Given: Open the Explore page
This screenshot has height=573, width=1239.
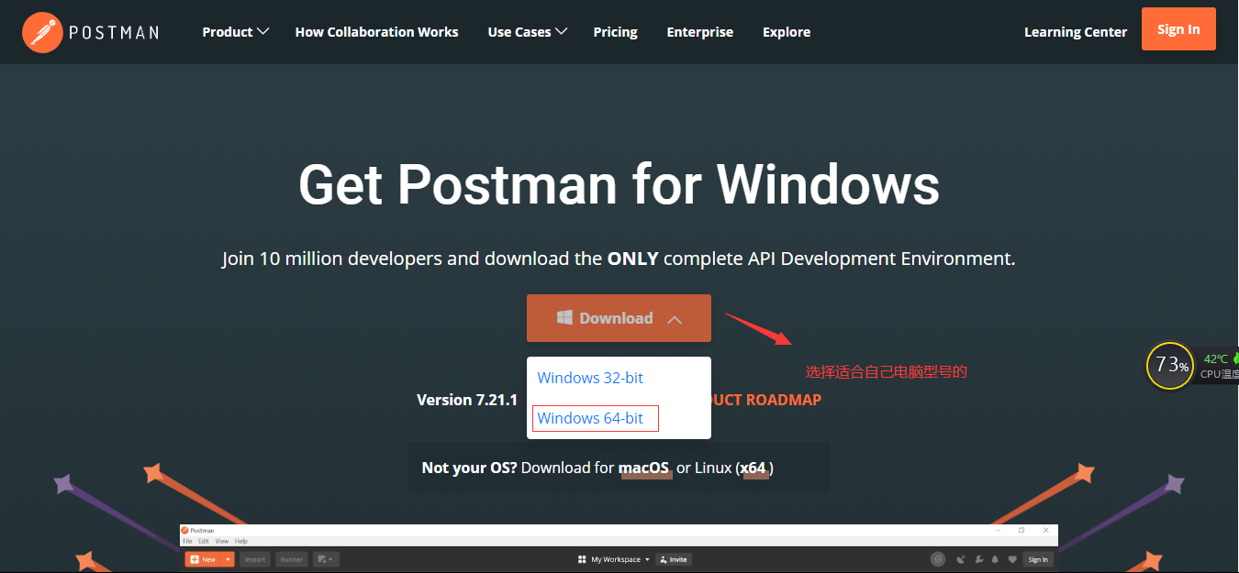Looking at the screenshot, I should point(787,32).
